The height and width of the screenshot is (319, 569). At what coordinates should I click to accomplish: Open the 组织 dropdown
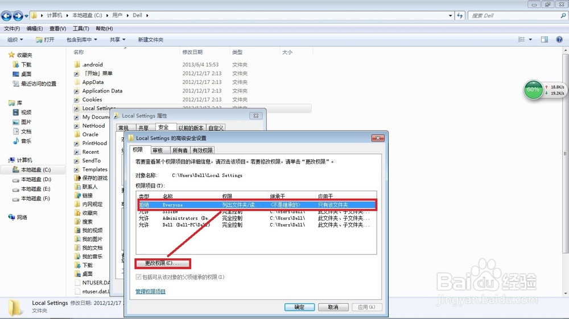tap(15, 40)
